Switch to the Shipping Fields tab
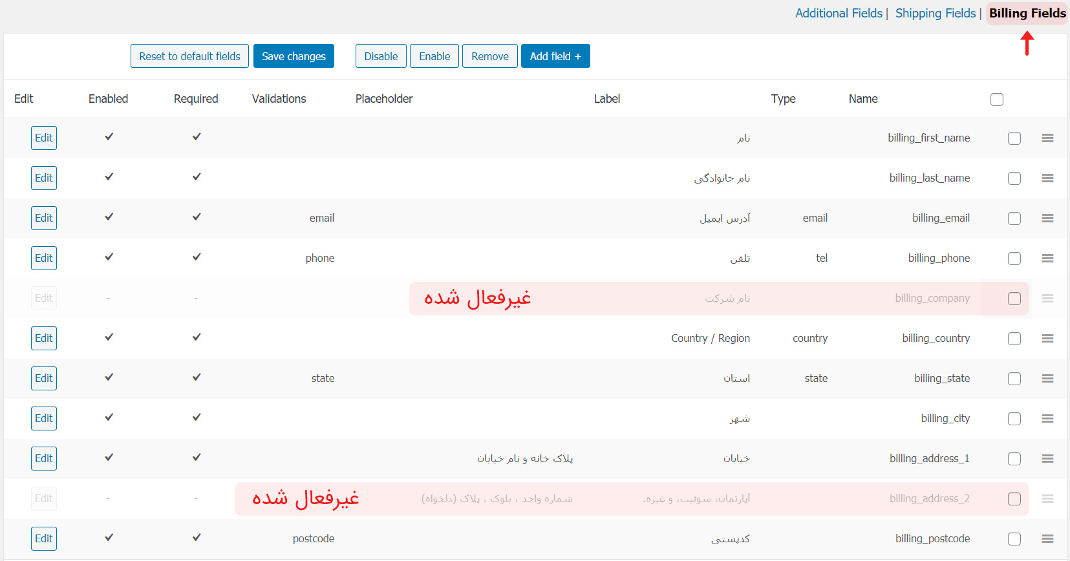This screenshot has height=561, width=1070. pos(936,13)
